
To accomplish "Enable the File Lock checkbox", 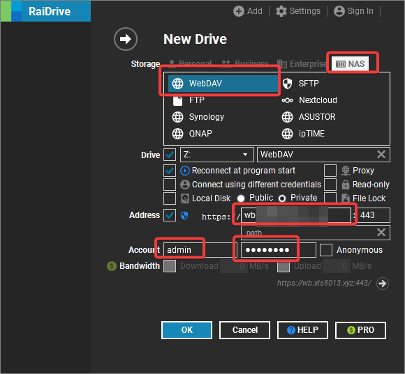I will [330, 198].
